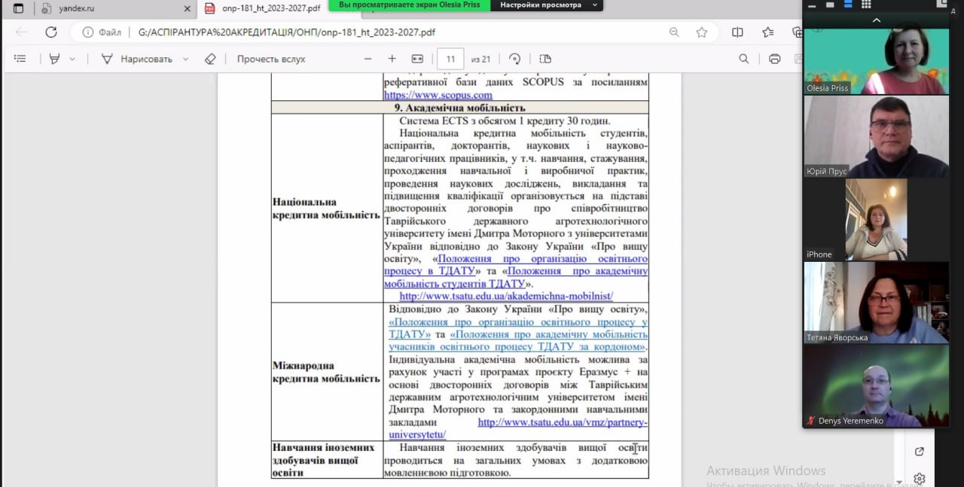
Task: Rotate the PDF page
Action: (x=515, y=59)
